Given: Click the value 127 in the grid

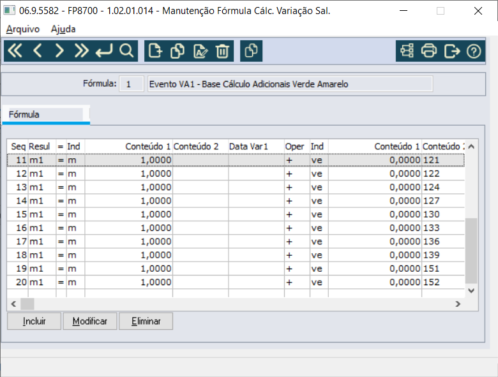Looking at the screenshot, I should (432, 201).
